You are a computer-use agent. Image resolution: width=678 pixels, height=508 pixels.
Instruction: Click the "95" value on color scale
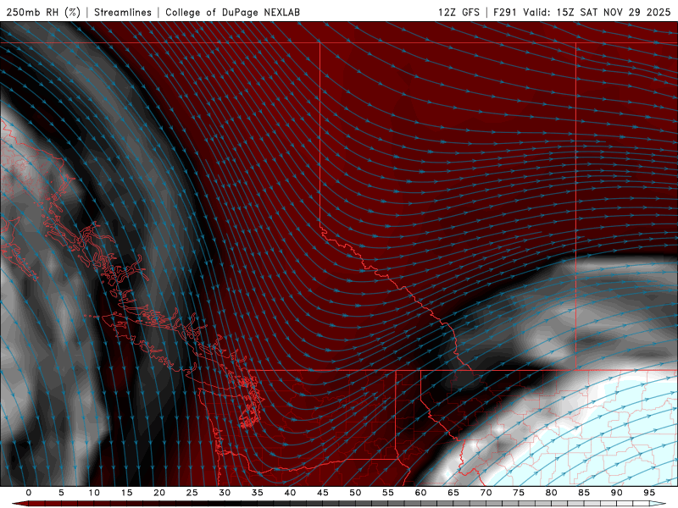[649, 493]
